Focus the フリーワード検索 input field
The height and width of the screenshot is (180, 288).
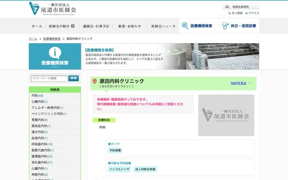coord(49,78)
